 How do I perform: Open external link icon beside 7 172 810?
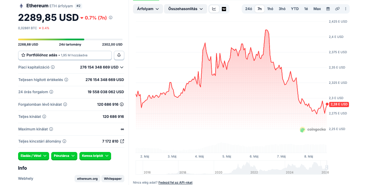click(x=122, y=141)
